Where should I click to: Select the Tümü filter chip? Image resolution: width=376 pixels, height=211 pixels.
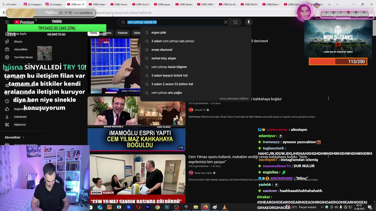pos(93,33)
